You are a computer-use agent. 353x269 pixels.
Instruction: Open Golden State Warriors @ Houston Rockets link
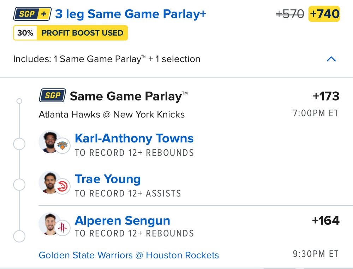[x=129, y=255]
